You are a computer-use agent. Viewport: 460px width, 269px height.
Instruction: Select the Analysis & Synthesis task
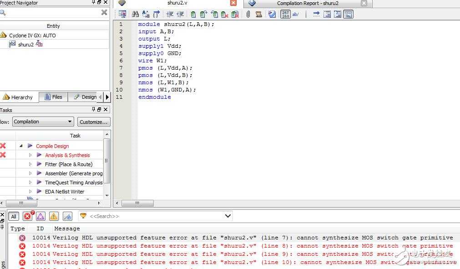pyautogui.click(x=67, y=155)
